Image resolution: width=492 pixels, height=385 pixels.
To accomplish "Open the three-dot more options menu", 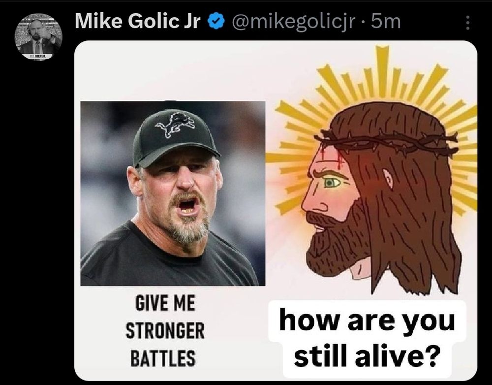I will 467,23.
